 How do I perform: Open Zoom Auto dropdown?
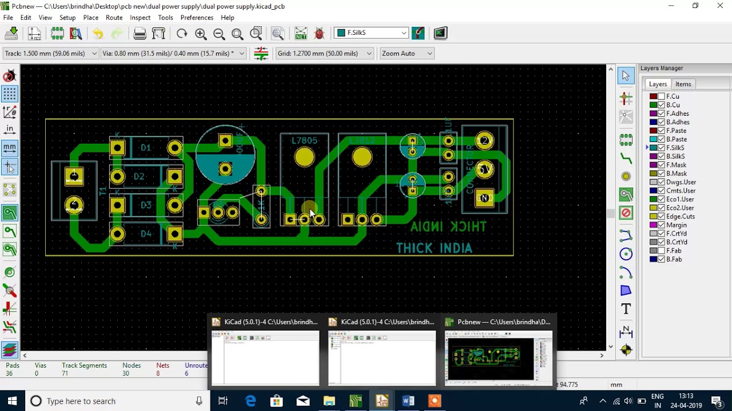tap(407, 53)
